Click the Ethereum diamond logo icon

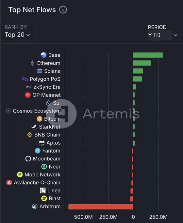pyautogui.click(x=32, y=63)
